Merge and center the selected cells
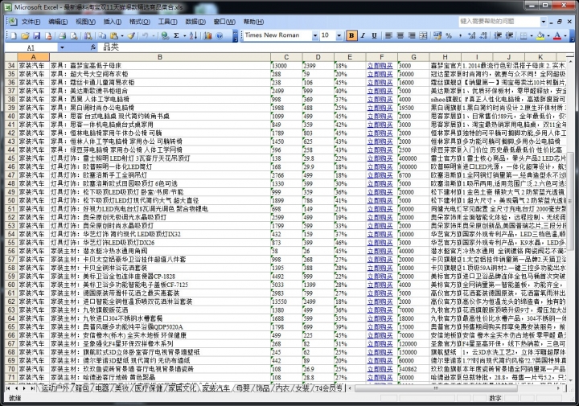This screenshot has width=579, height=406. coord(423,36)
